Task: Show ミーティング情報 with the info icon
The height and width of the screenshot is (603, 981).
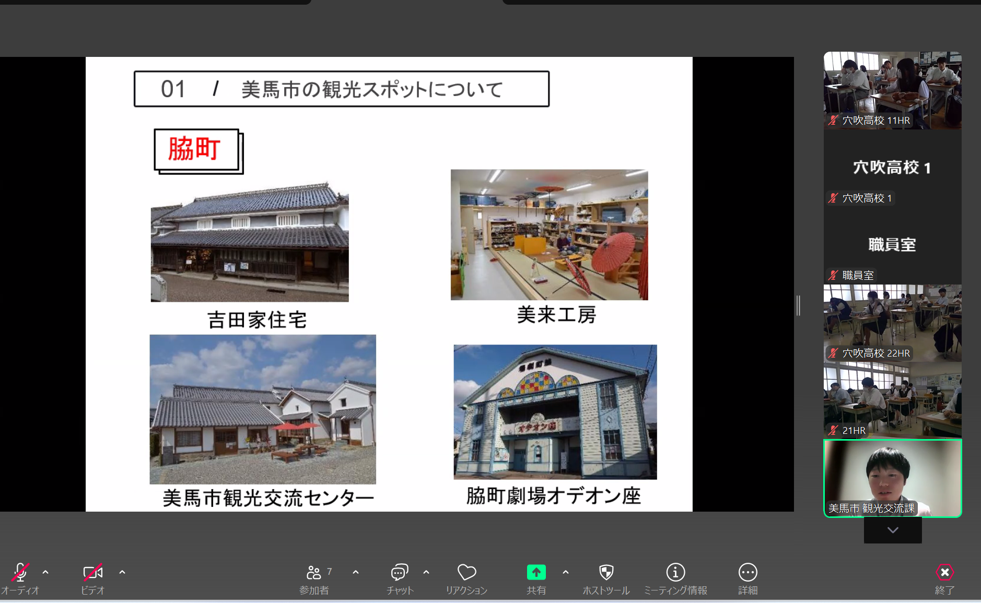Action: click(x=675, y=573)
